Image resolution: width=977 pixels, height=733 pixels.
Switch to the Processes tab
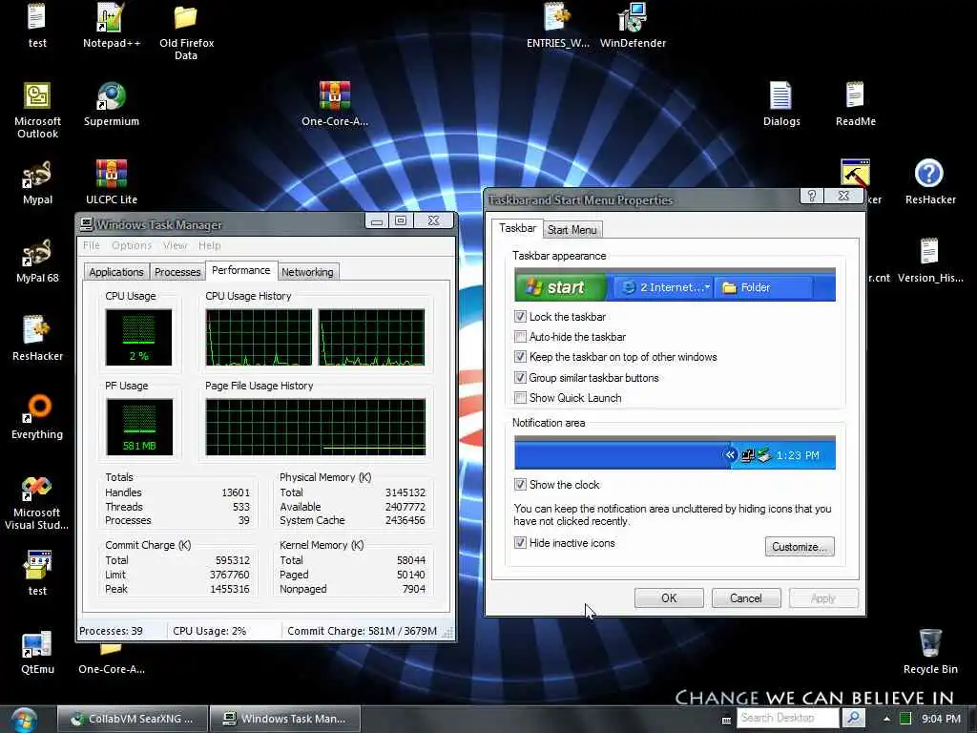(177, 272)
